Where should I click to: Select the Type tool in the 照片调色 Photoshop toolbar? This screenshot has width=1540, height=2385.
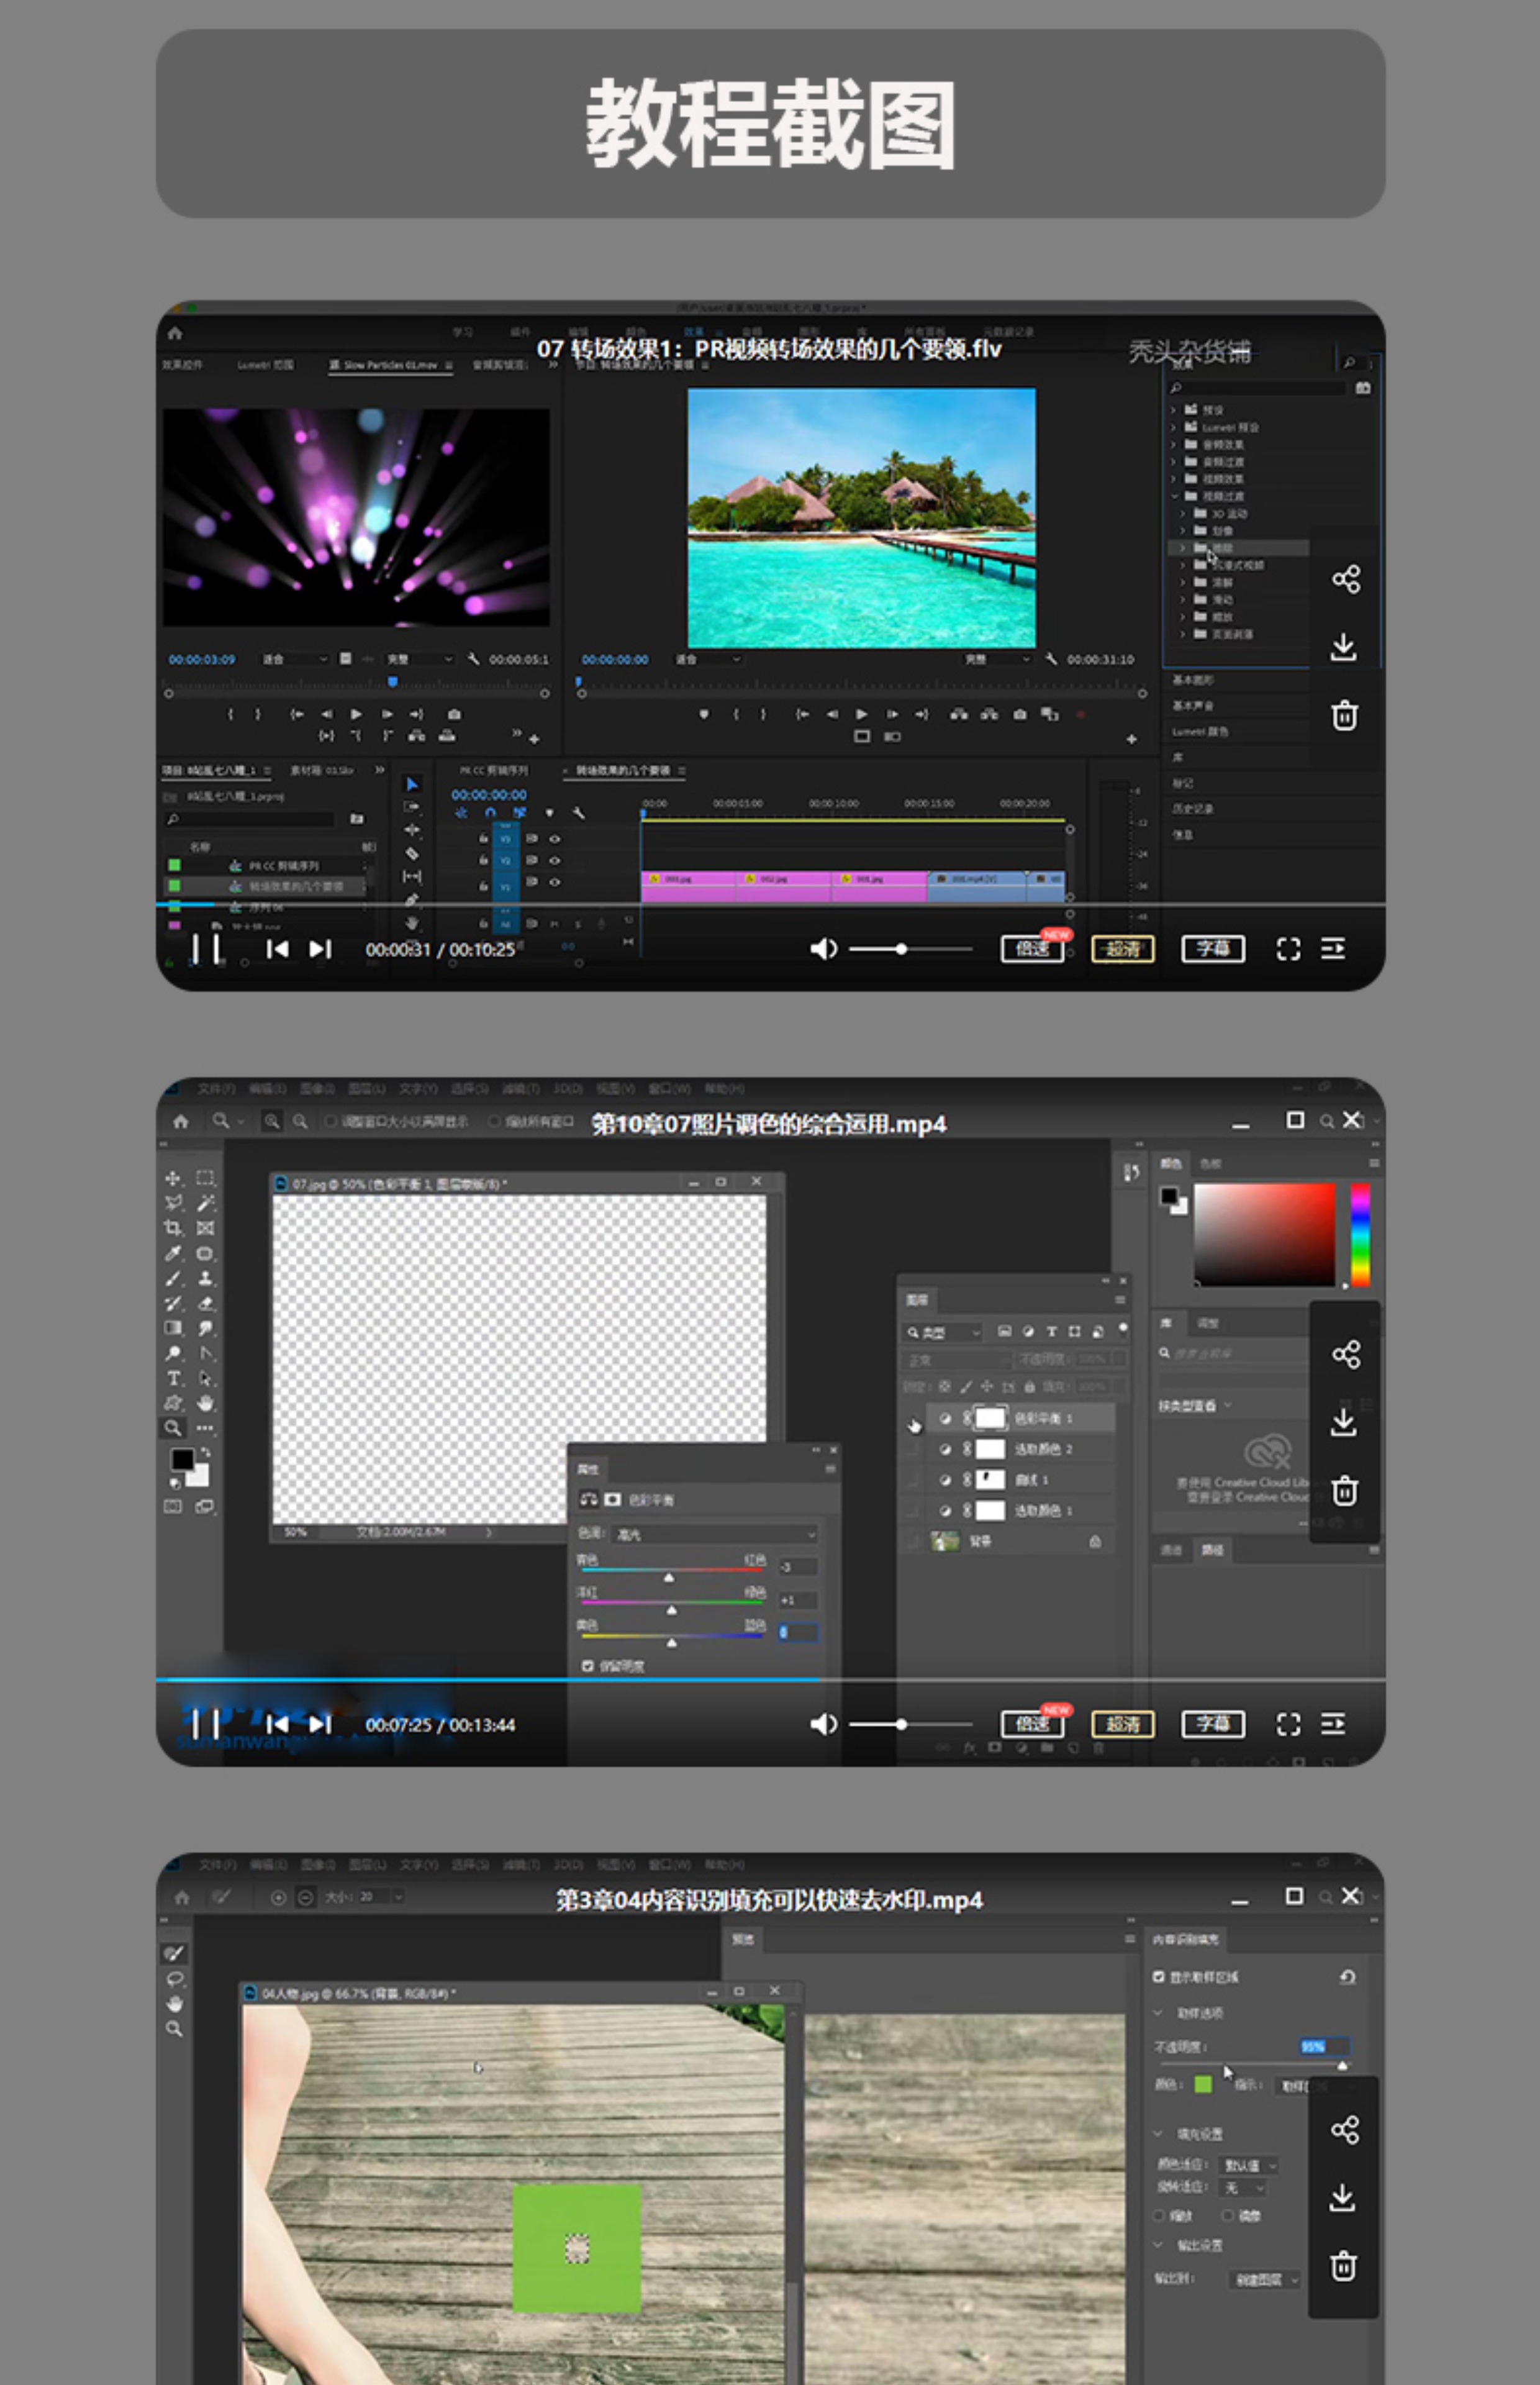click(174, 1378)
